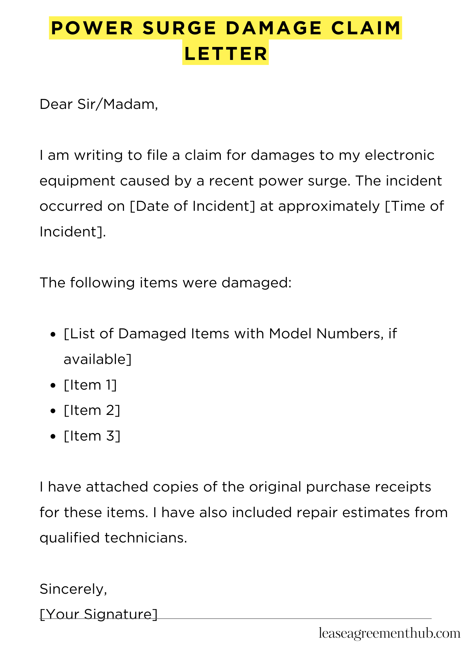Click the words 'qualified technicians'
Image resolution: width=471 pixels, height=666 pixels.
tap(113, 538)
